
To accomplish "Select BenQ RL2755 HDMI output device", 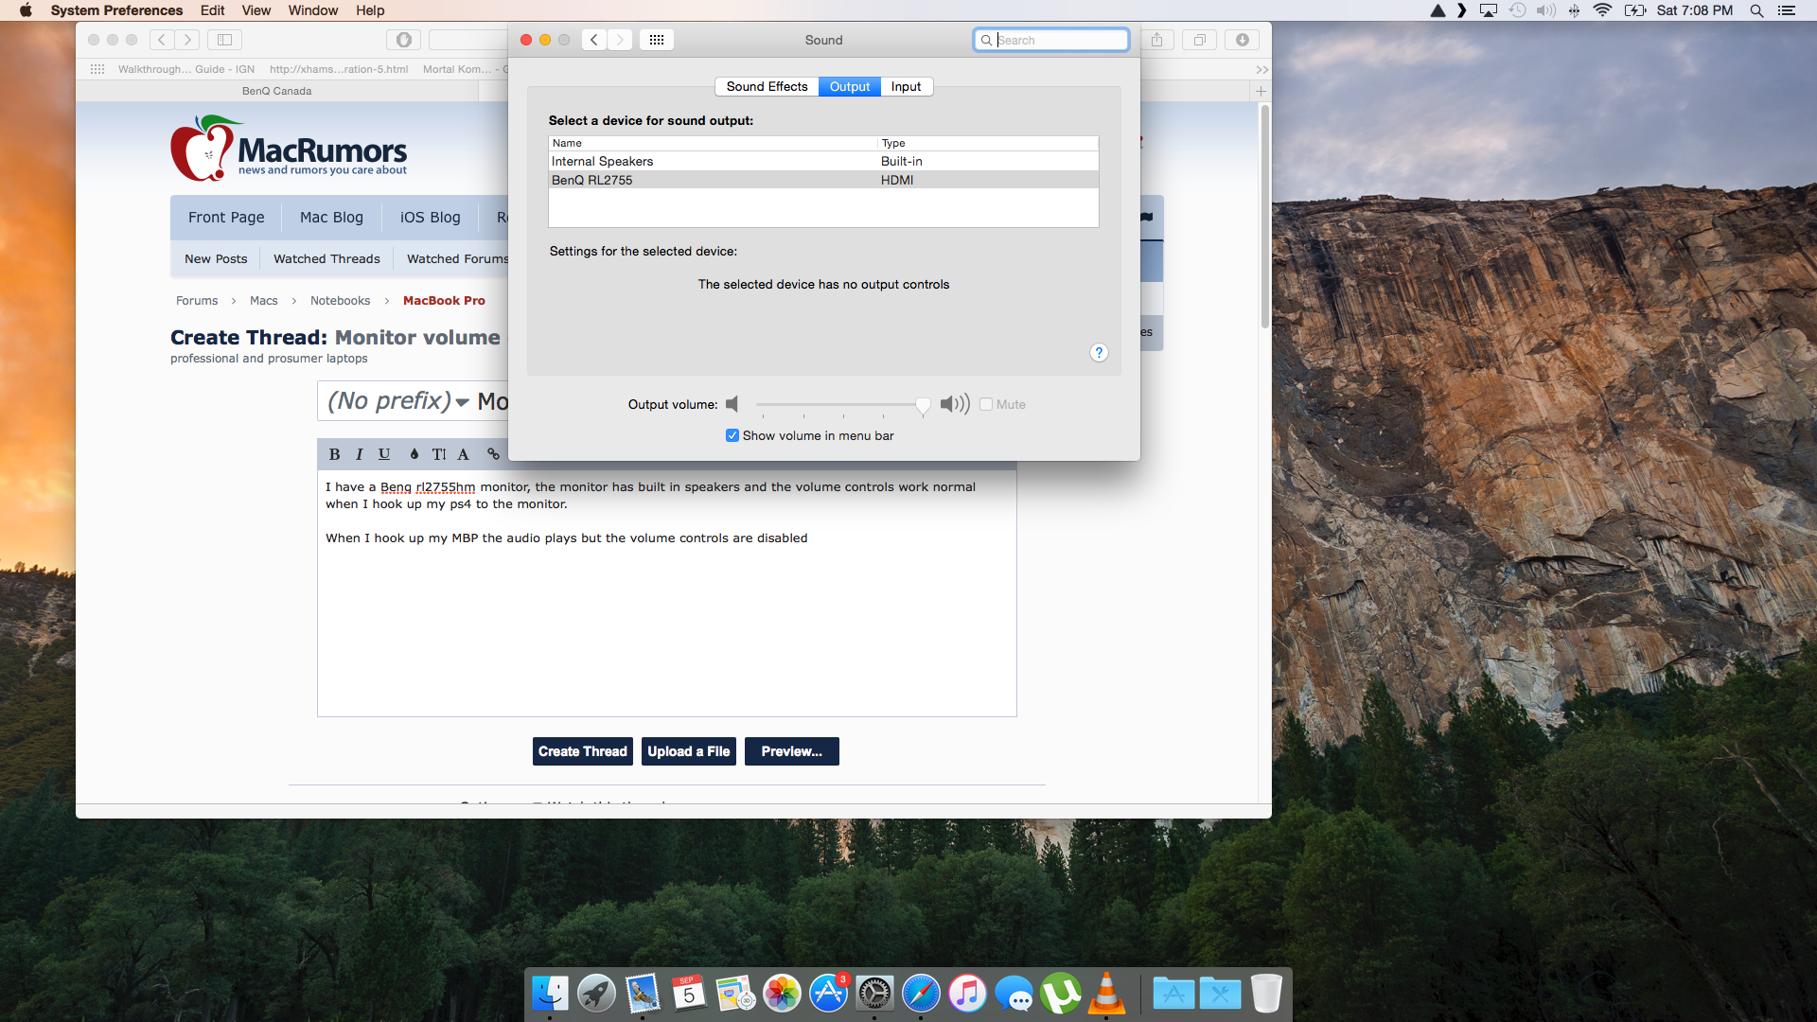I will click(823, 180).
